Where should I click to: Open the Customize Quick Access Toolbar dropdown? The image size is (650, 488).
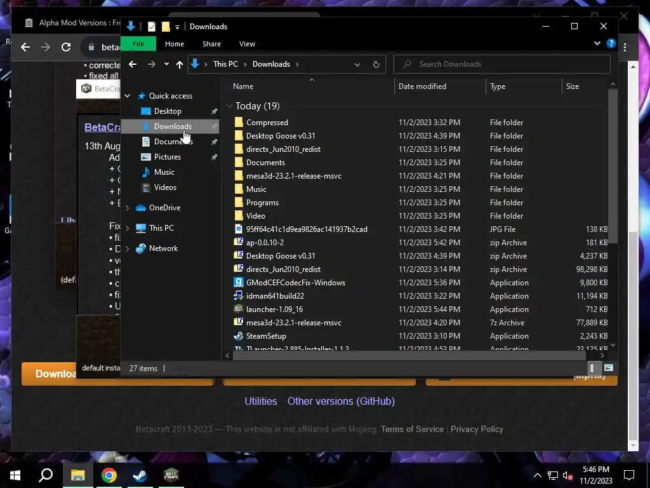click(177, 27)
